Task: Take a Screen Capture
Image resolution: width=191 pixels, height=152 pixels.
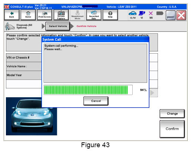Action: tap(61, 15)
